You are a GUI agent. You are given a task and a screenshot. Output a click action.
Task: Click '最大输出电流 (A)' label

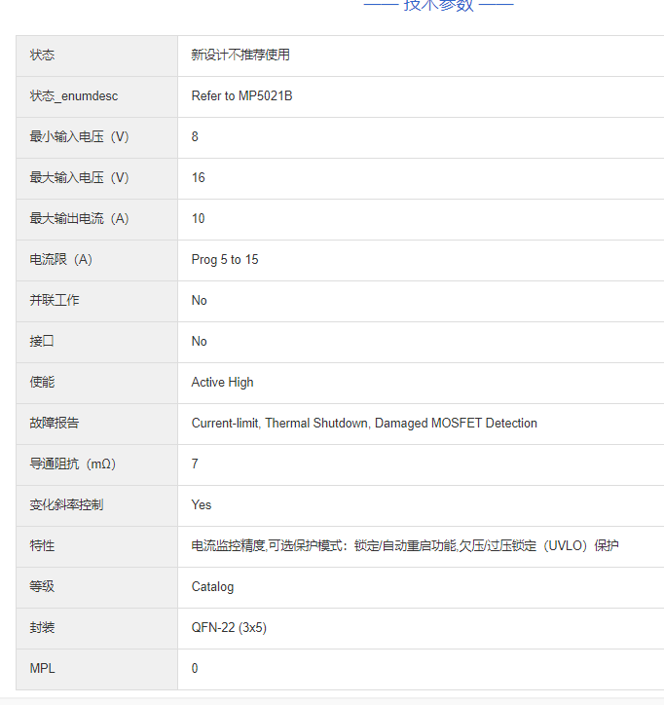79,218
